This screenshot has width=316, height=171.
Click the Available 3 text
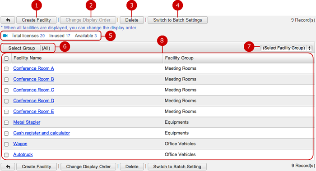[86, 36]
